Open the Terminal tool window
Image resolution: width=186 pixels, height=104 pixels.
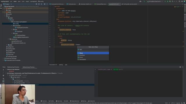(44, 101)
